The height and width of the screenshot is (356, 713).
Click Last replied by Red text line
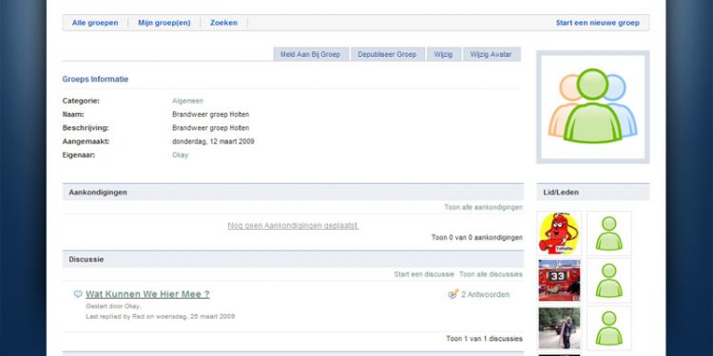point(161,316)
